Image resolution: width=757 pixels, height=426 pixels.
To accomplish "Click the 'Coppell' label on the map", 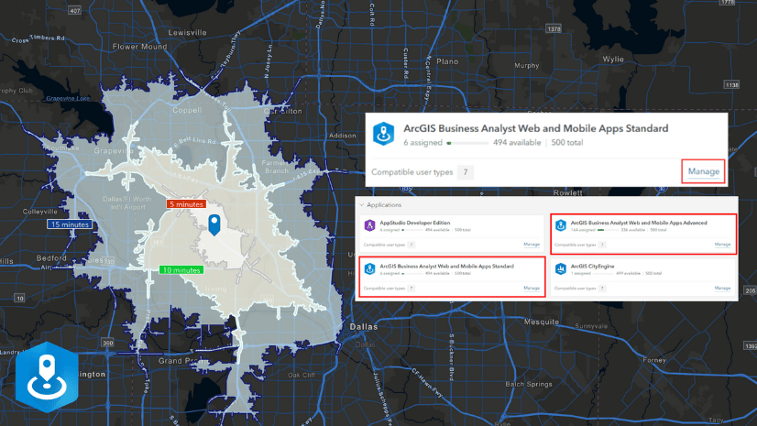I will (187, 111).
